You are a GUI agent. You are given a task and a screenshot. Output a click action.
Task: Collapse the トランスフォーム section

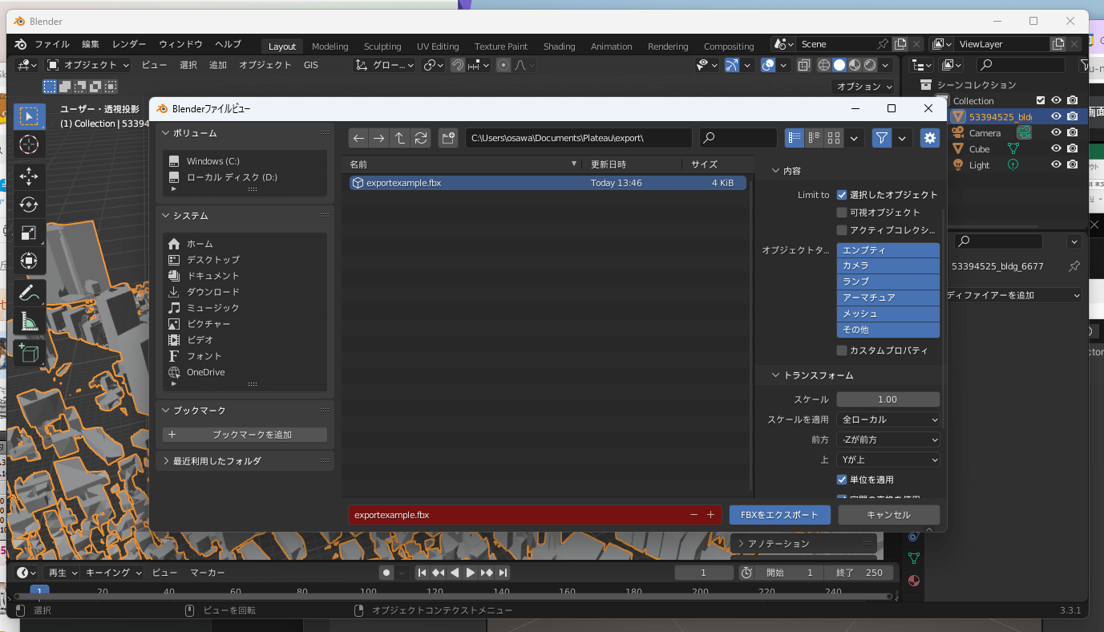776,375
